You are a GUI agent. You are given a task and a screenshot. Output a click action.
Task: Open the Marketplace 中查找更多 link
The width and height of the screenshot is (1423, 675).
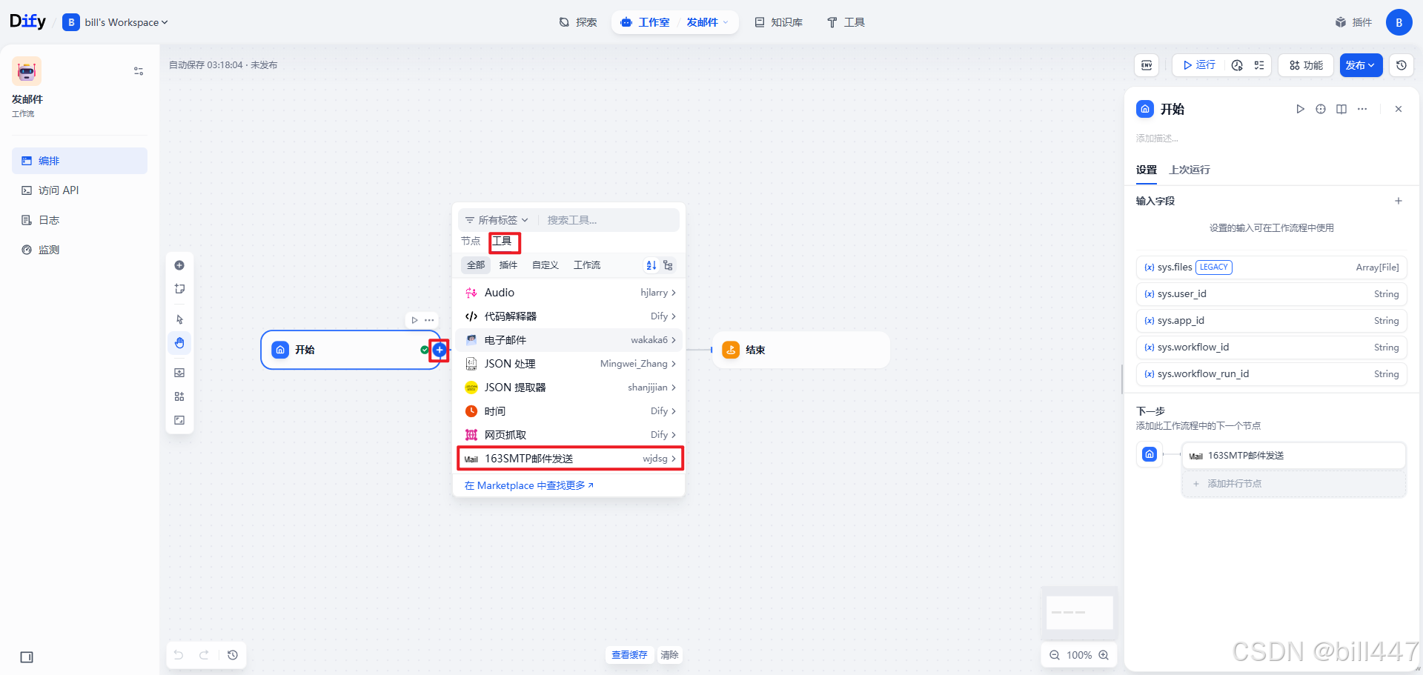529,485
